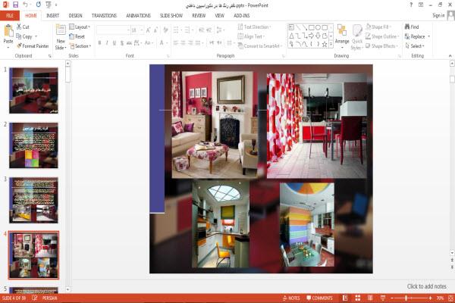This screenshot has height=303, width=455.
Task: Click the Find binoculars icon
Action: (407, 27)
